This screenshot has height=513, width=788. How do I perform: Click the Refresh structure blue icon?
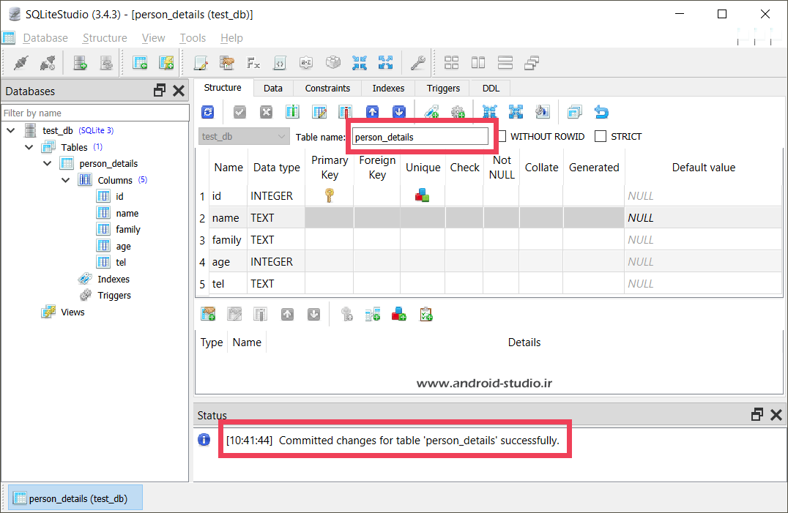click(x=207, y=112)
